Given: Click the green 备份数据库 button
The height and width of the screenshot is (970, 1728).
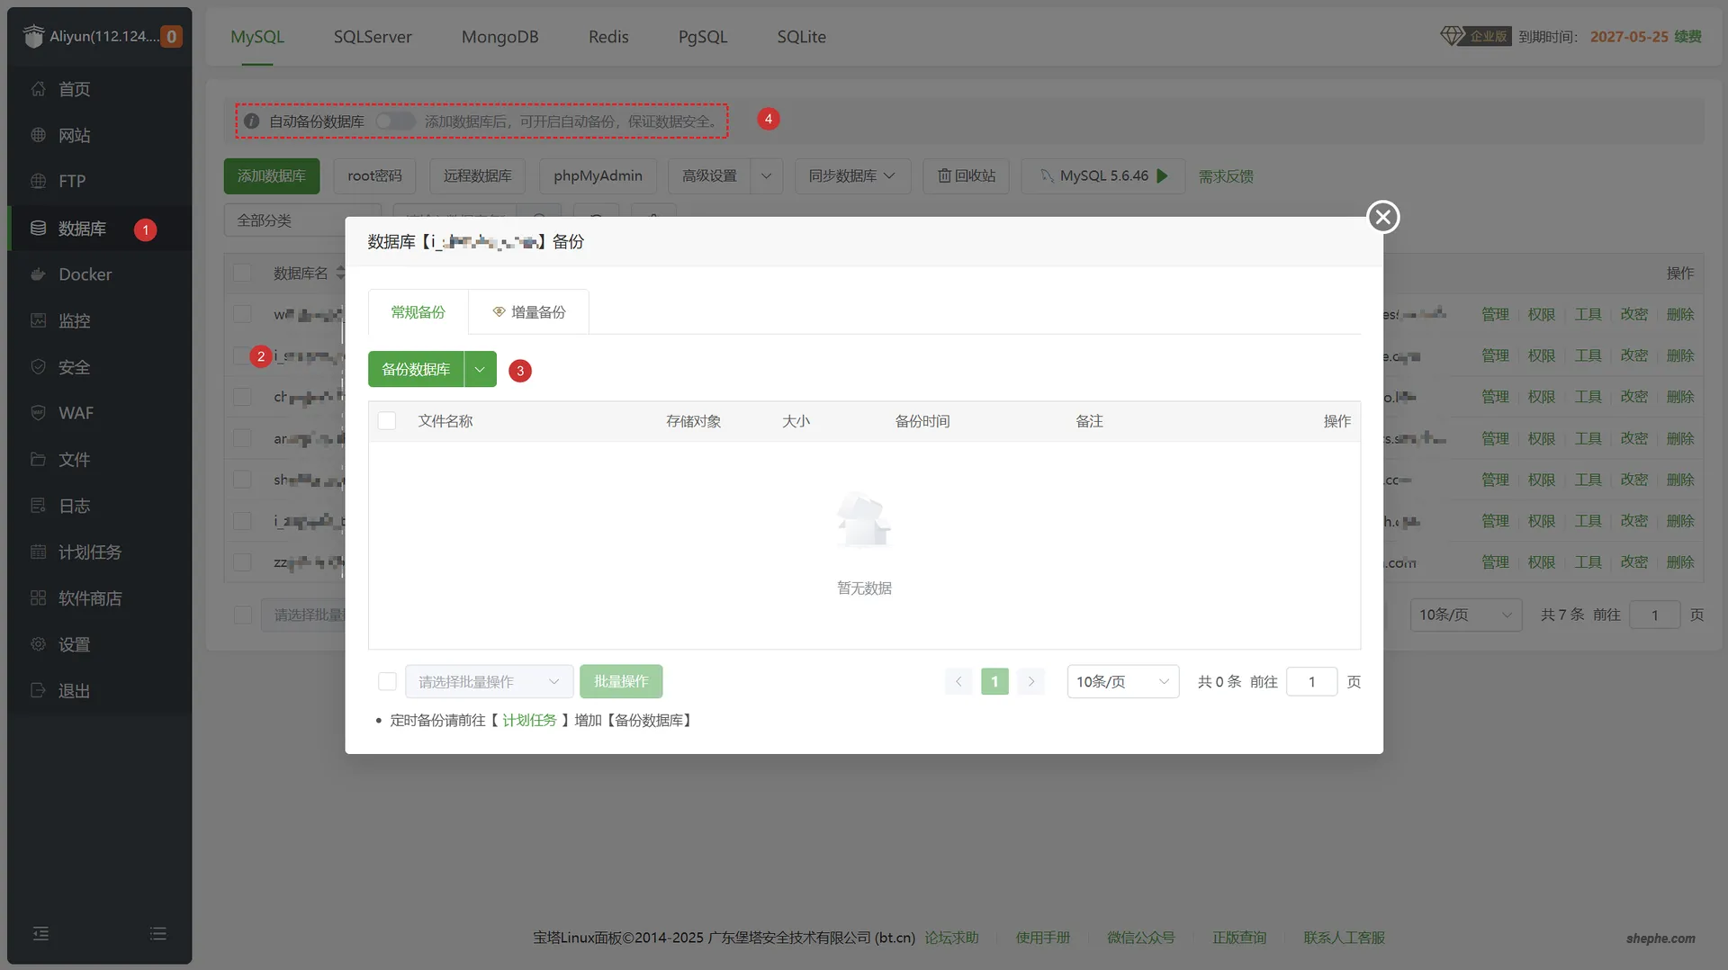Looking at the screenshot, I should click(416, 370).
